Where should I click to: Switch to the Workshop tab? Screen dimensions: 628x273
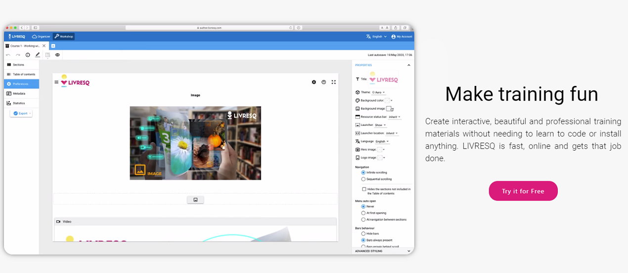point(64,37)
